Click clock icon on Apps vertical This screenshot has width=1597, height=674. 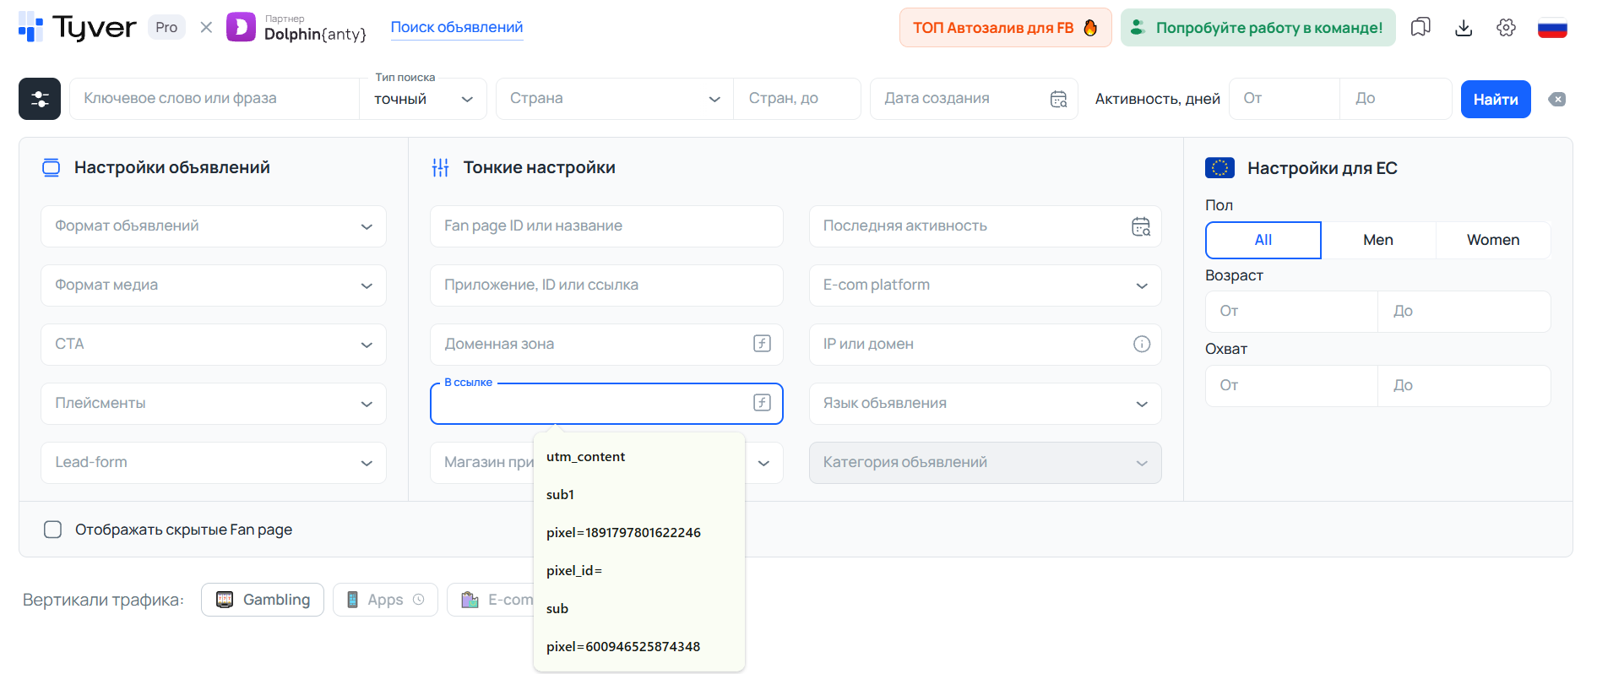pos(418,600)
